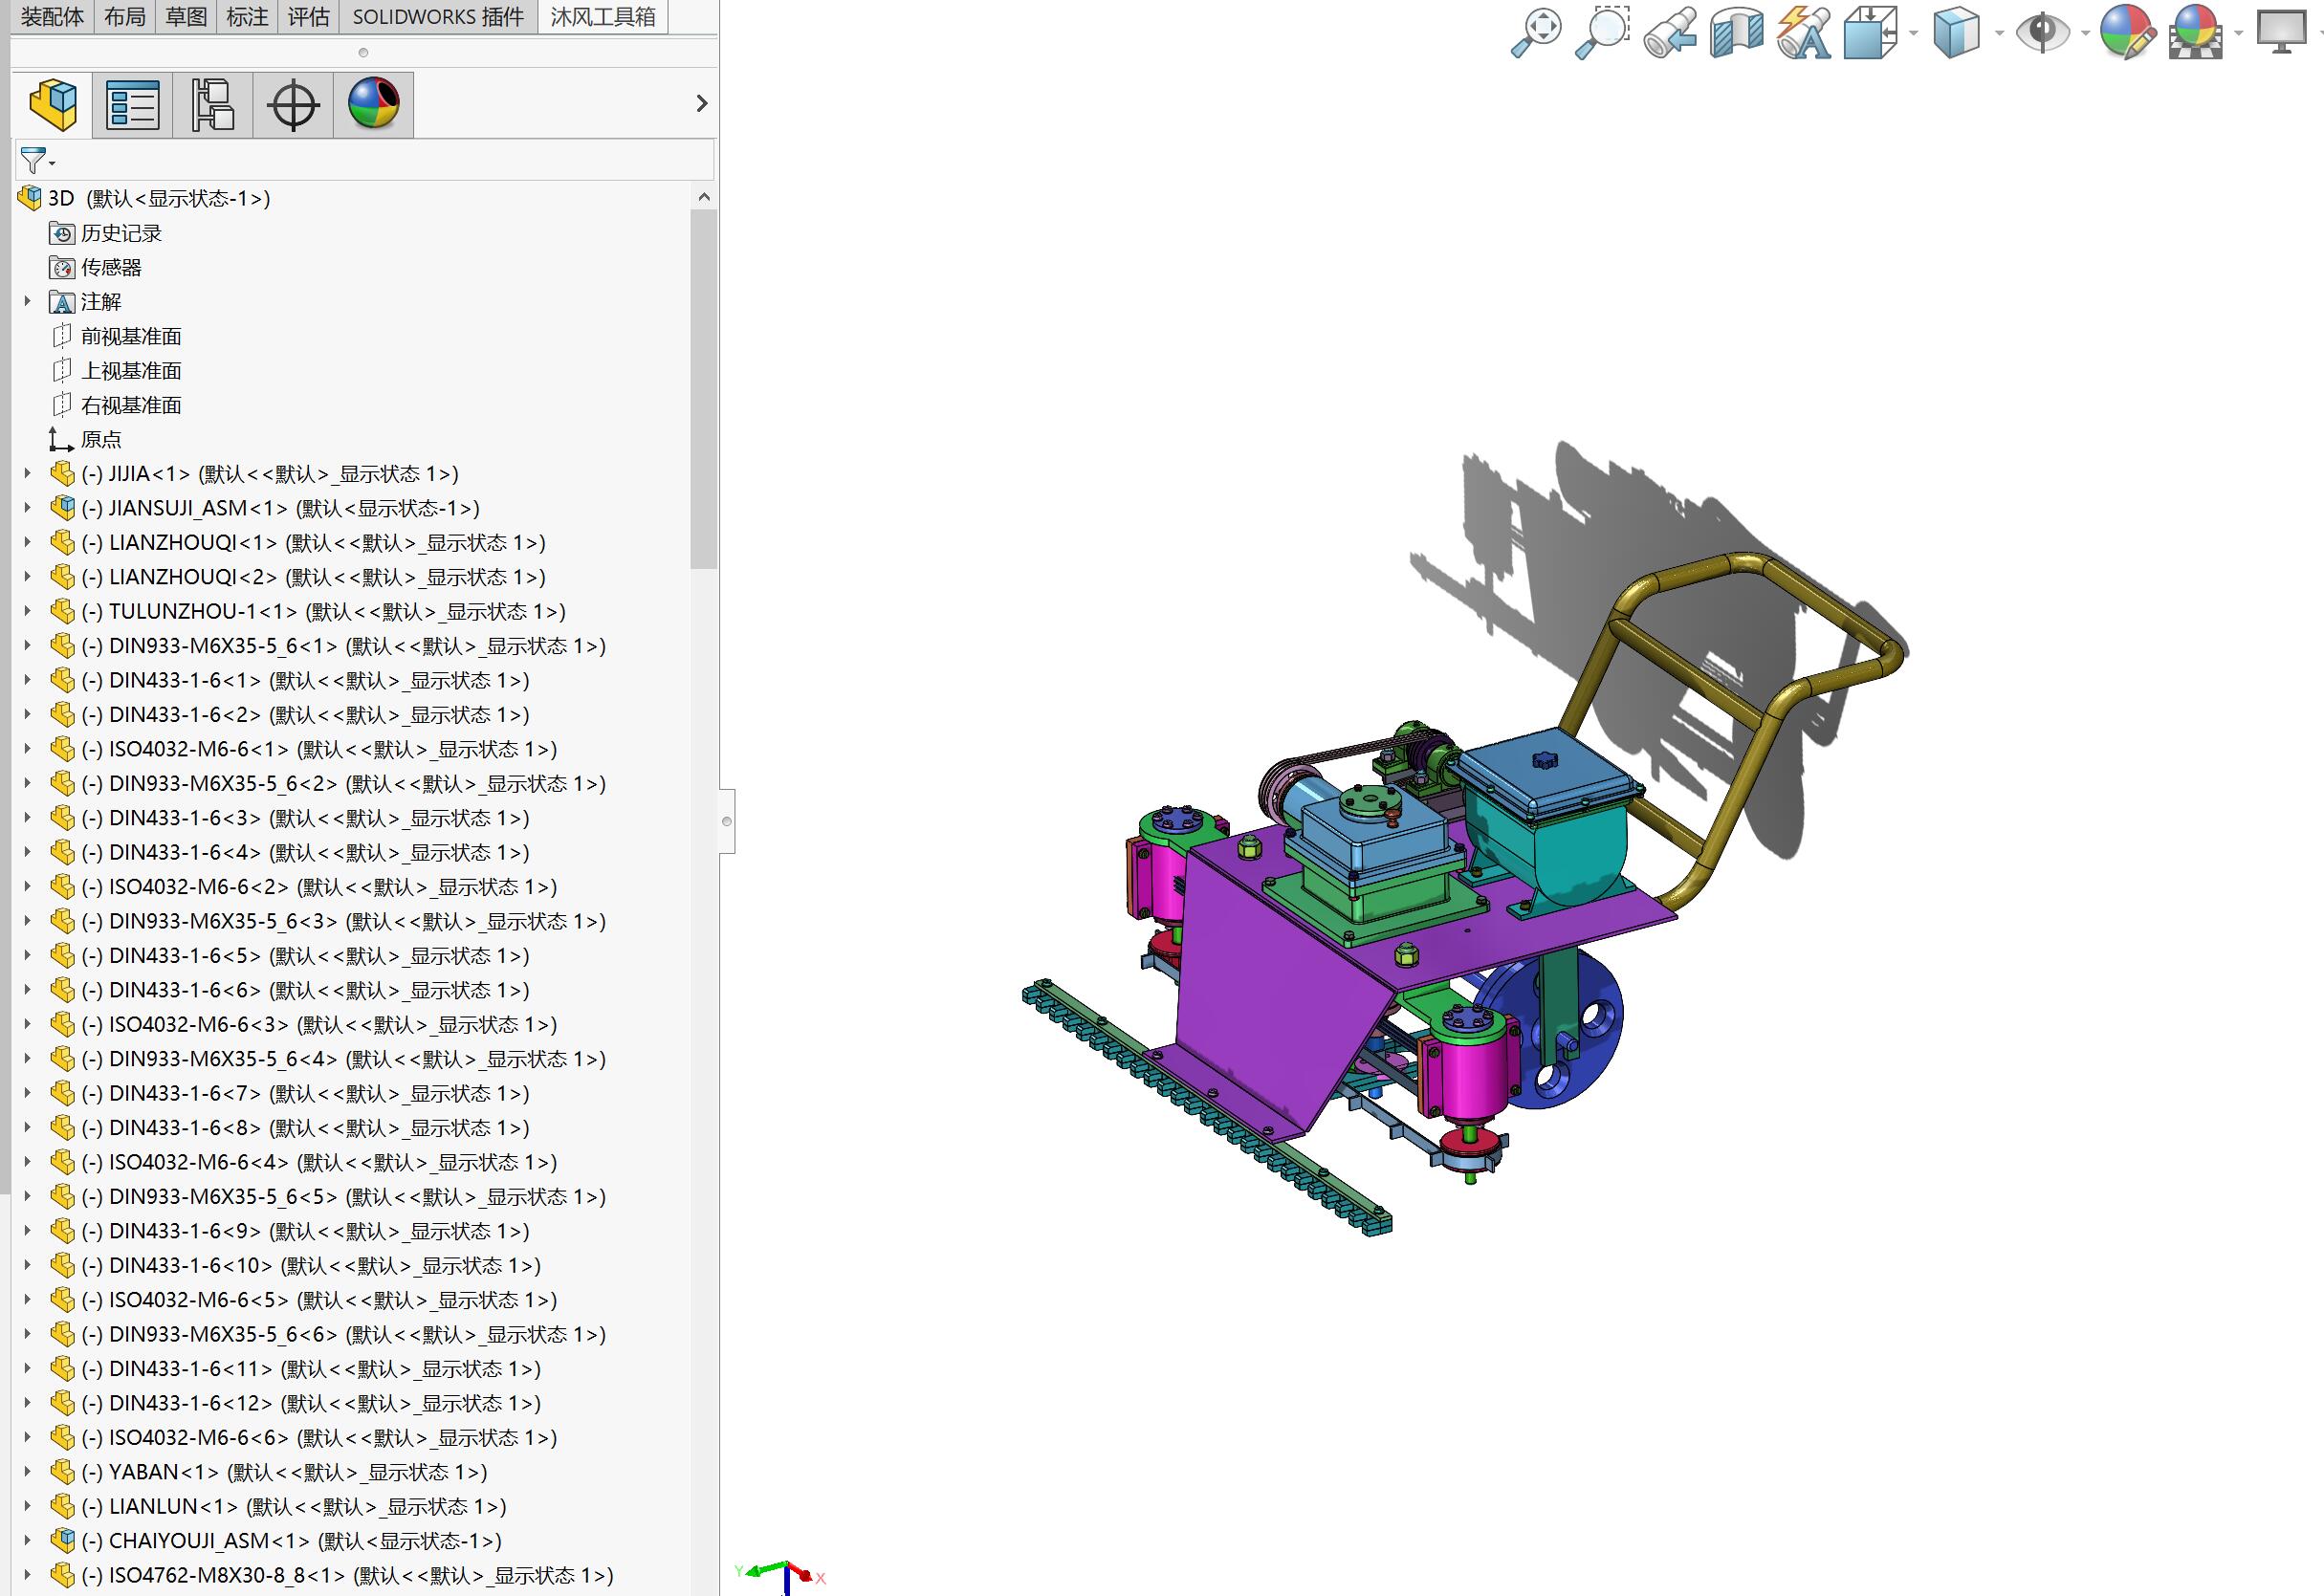2324x1596 pixels.
Task: Open the Edit Appearance color ball icon
Action: pyautogui.click(x=2127, y=33)
